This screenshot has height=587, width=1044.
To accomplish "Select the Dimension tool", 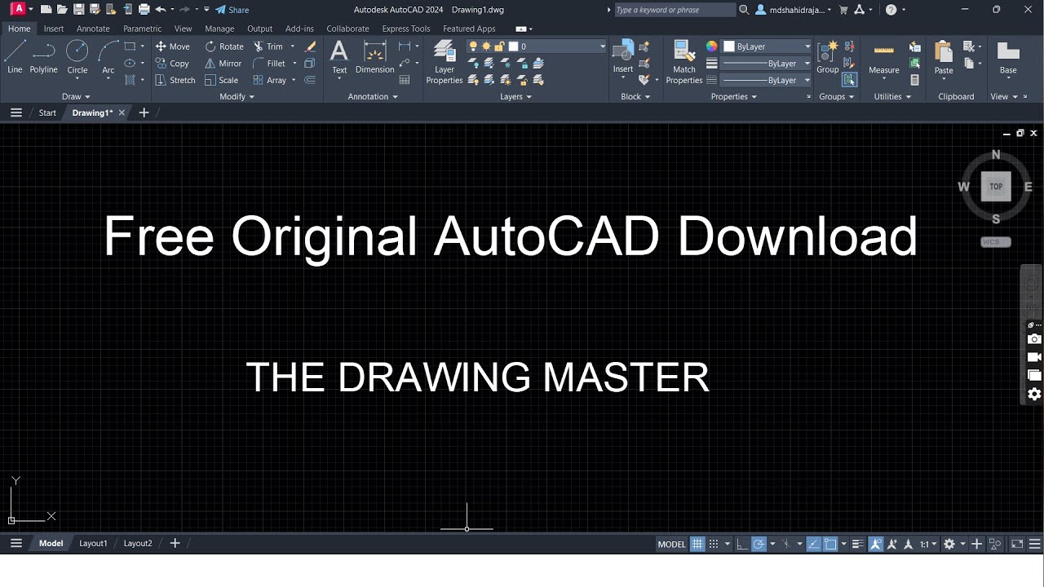I will [375, 57].
